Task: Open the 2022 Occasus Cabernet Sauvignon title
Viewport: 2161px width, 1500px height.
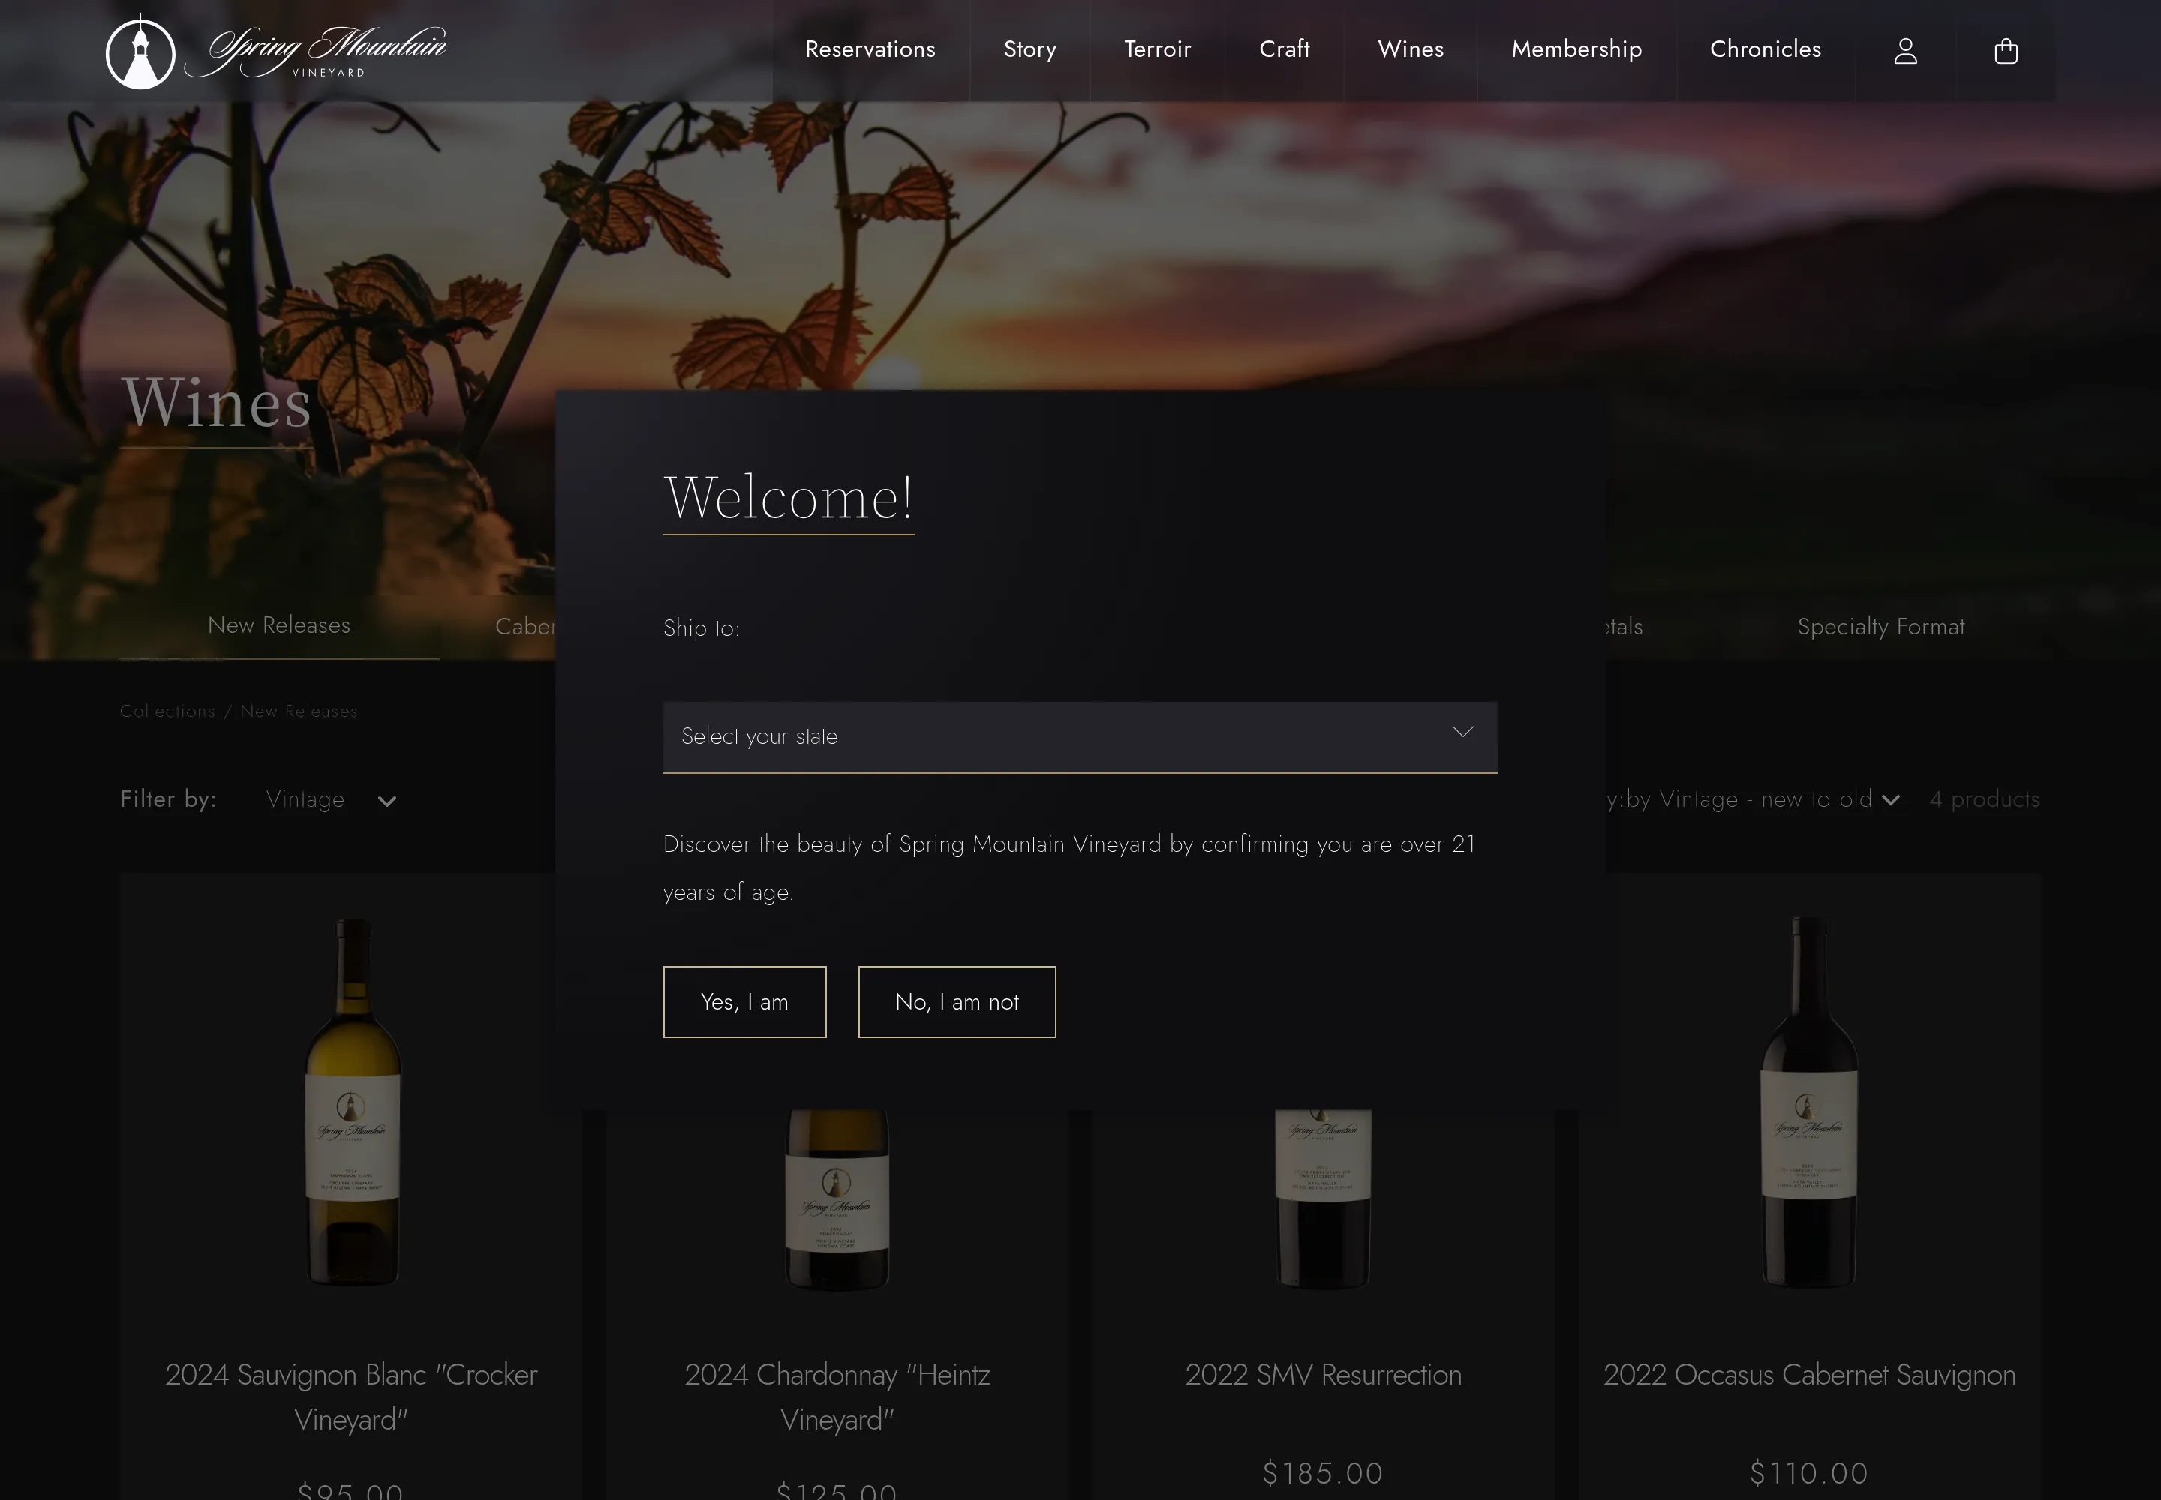Action: [1809, 1375]
